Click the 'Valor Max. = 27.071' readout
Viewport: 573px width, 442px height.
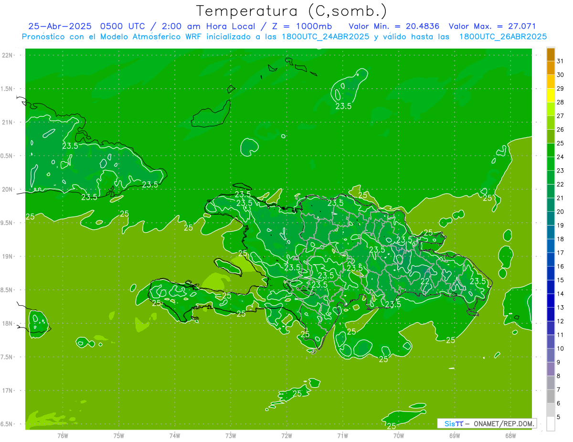492,26
